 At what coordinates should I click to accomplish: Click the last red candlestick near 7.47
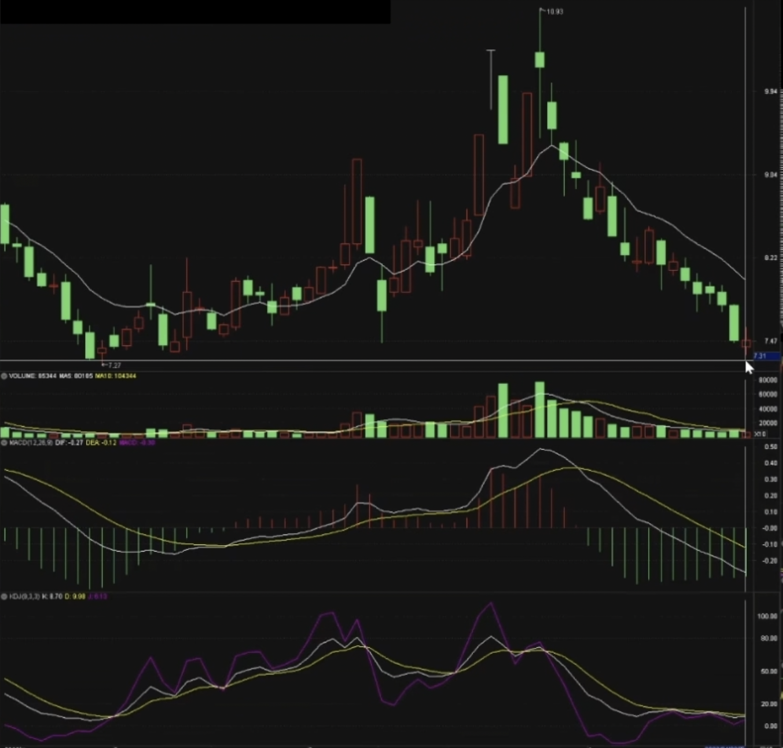point(746,343)
